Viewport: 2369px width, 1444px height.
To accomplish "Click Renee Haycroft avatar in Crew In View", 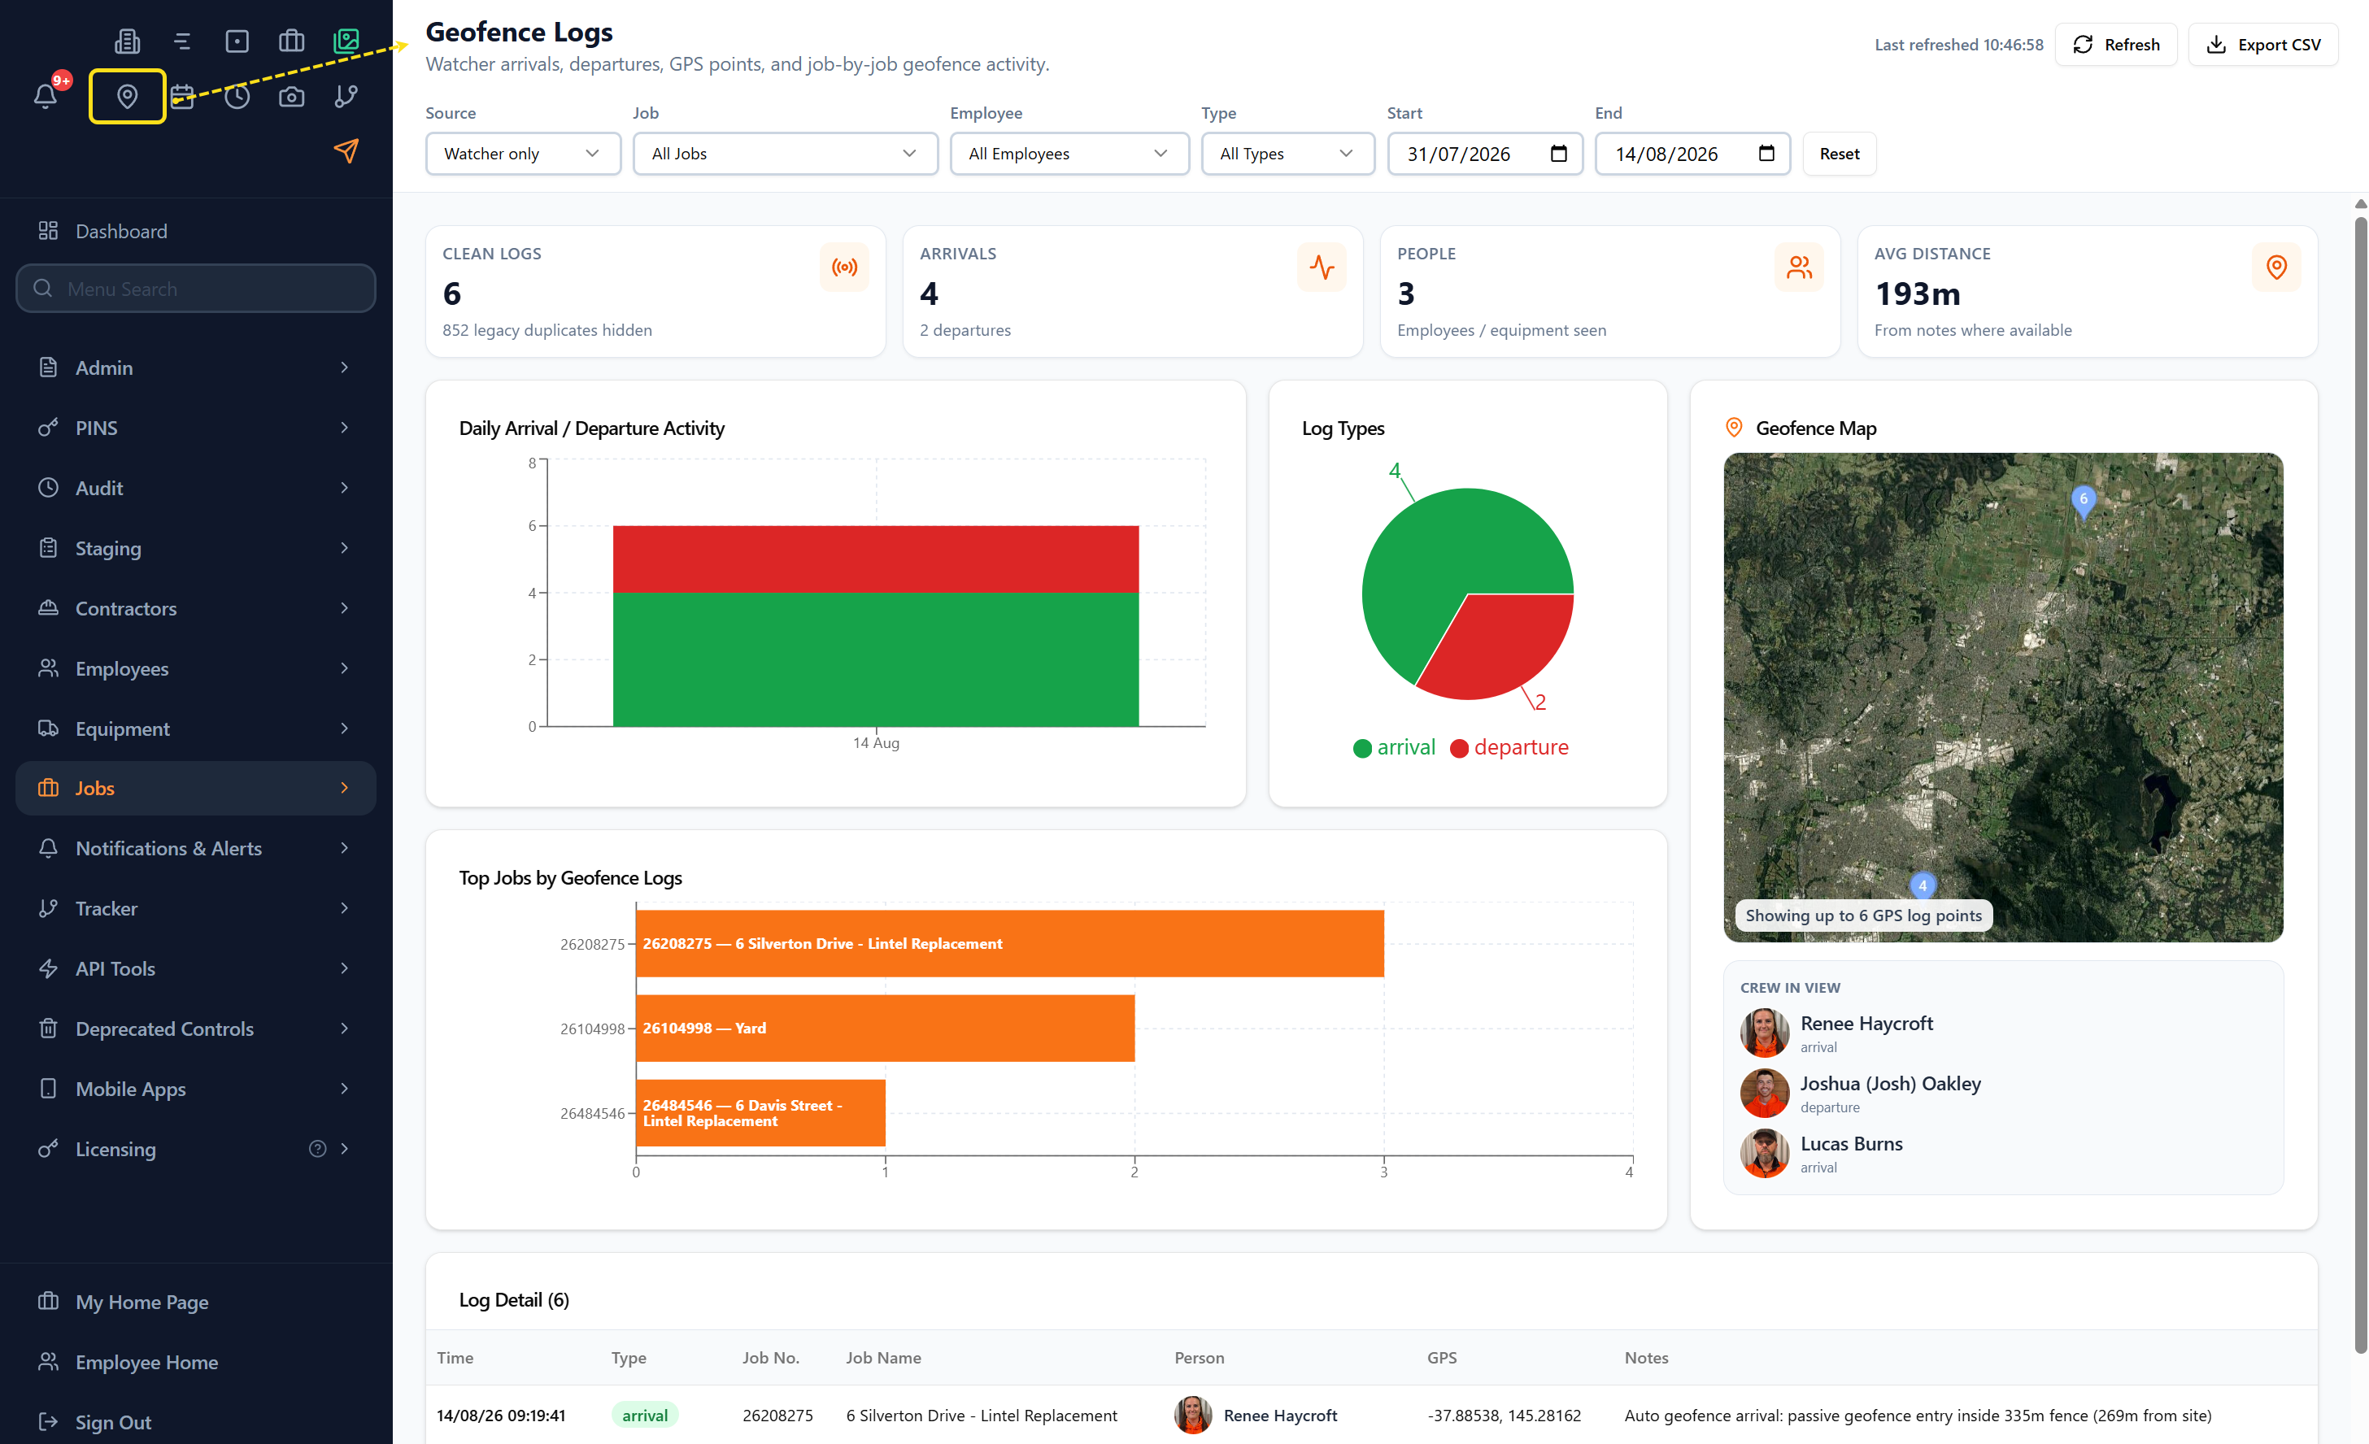I will (1764, 1033).
